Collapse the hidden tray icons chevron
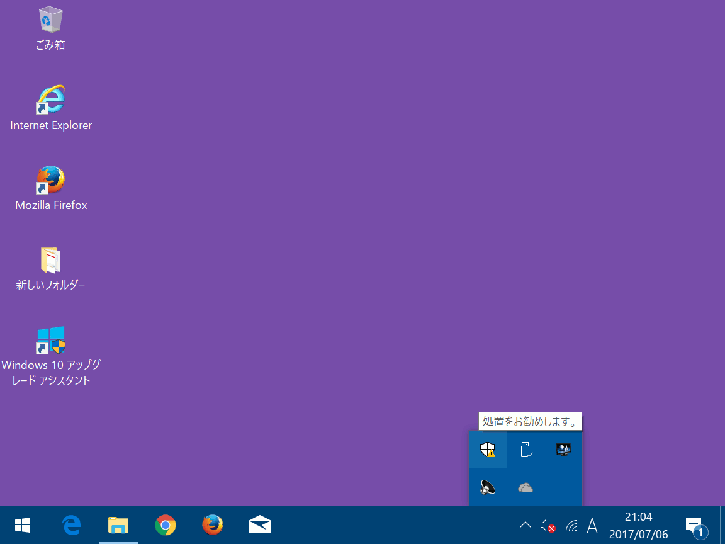This screenshot has width=725, height=544. tap(525, 525)
